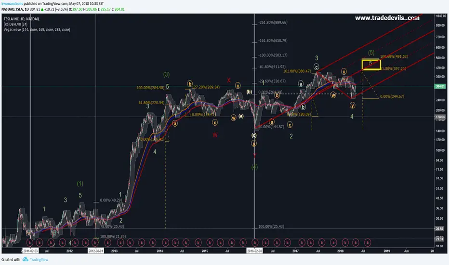The height and width of the screenshot is (265, 449).
Task: Click the green '(3)' wave label
Action: coord(166,75)
